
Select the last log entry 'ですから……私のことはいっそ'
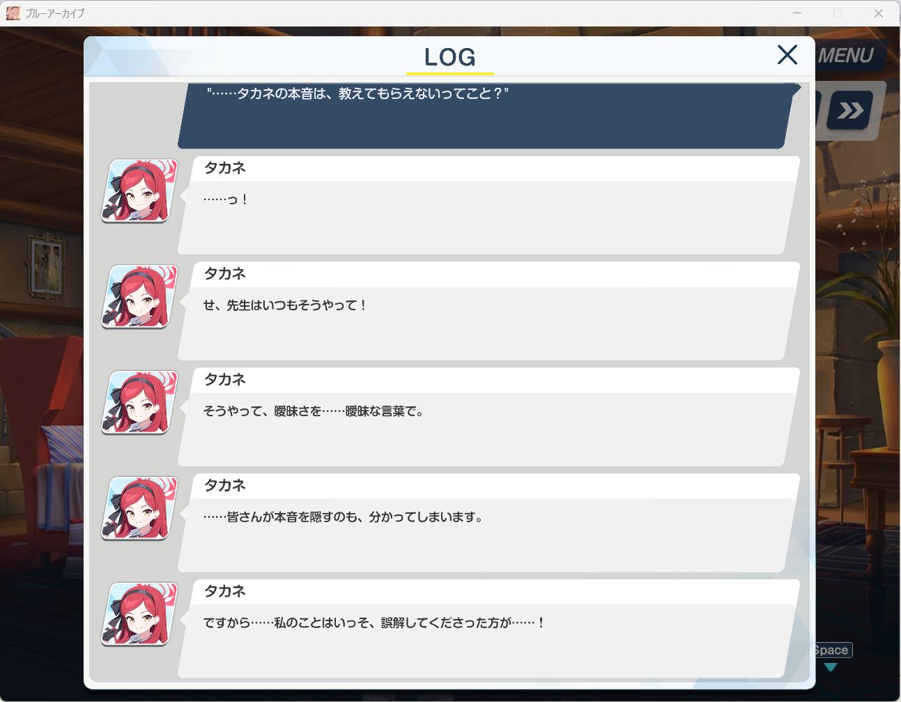point(488,629)
